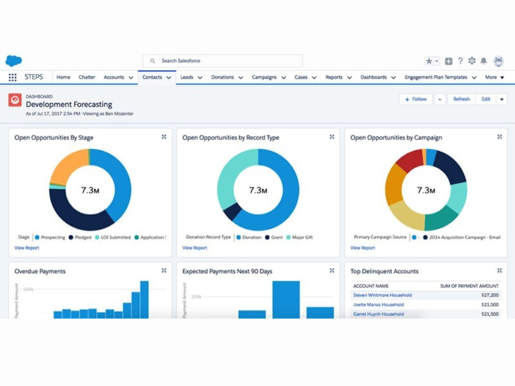Click the Follow button
Image resolution: width=515 pixels, height=386 pixels.
coord(416,99)
